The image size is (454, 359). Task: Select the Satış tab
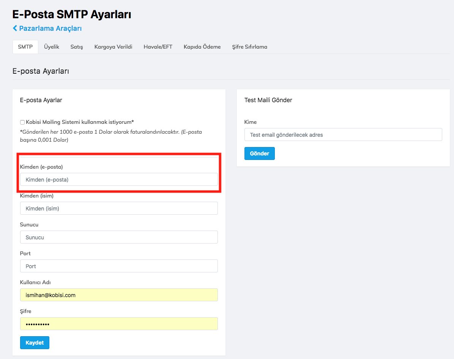click(x=77, y=47)
